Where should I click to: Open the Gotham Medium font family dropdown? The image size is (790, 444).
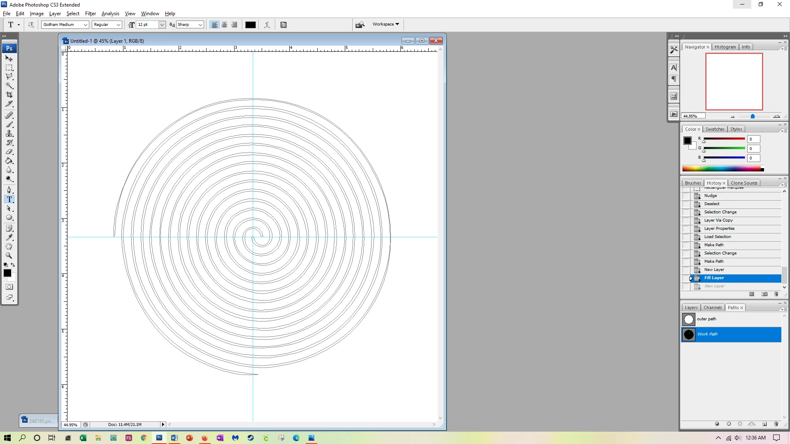pos(85,25)
